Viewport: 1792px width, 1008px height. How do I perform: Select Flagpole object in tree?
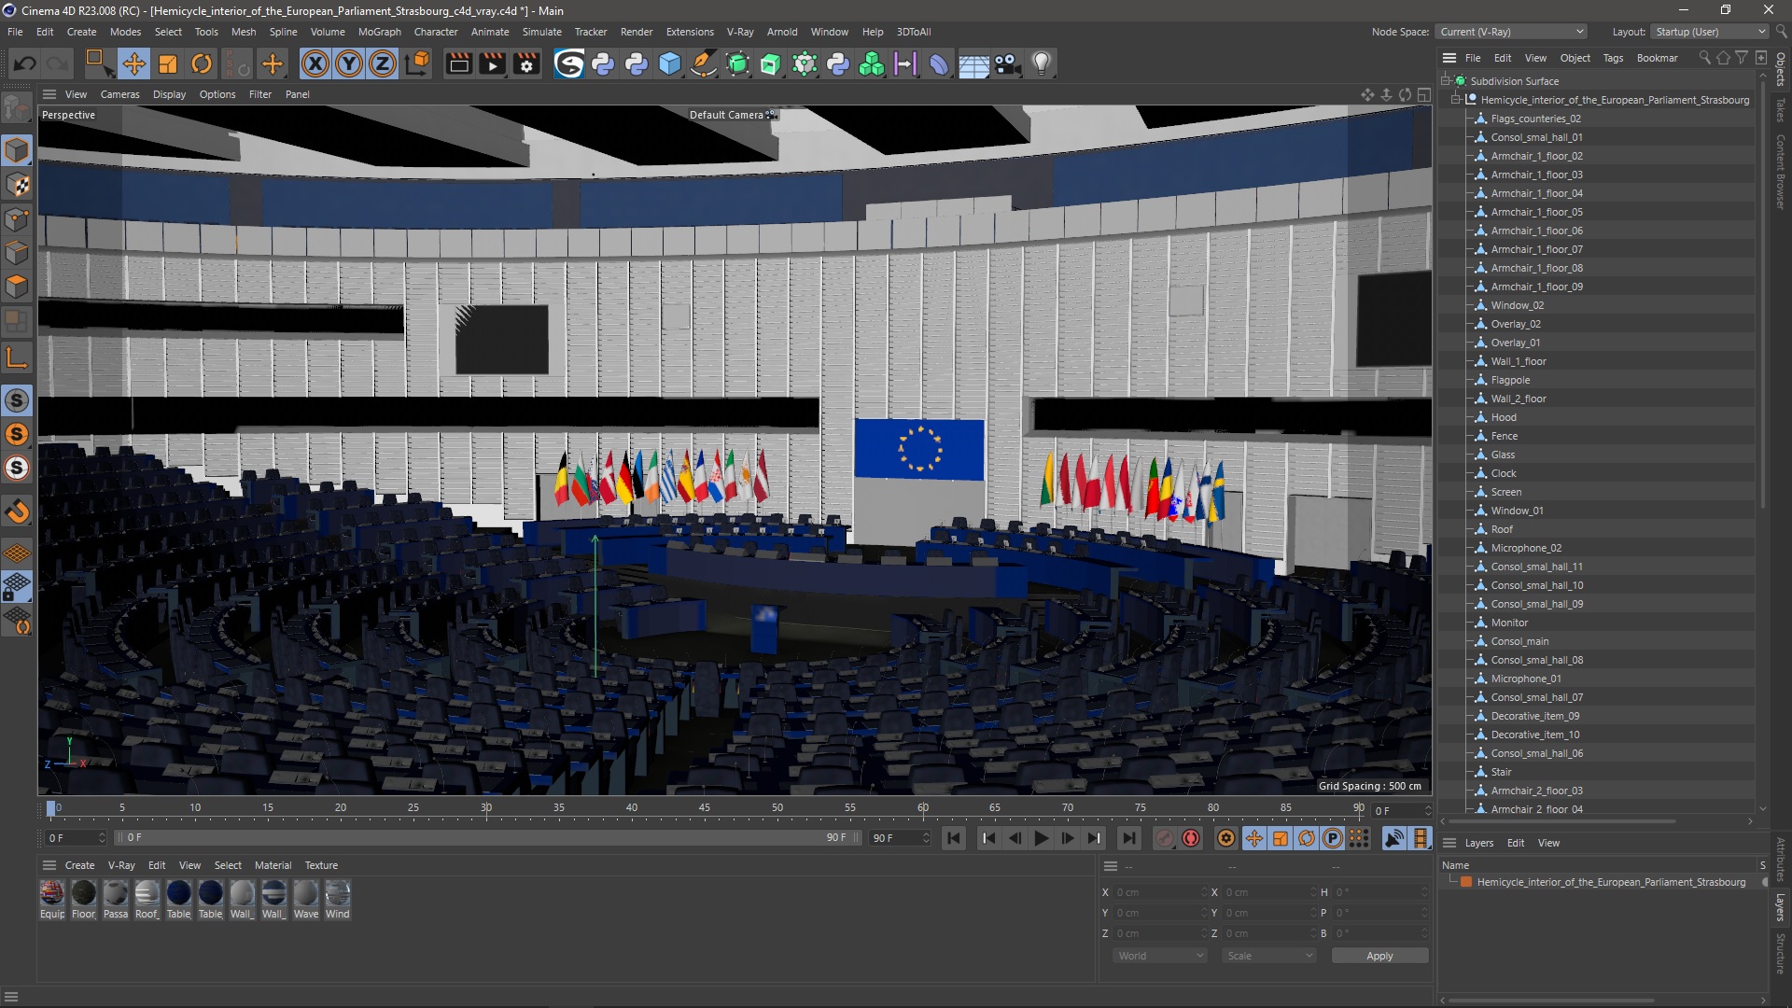pyautogui.click(x=1510, y=380)
